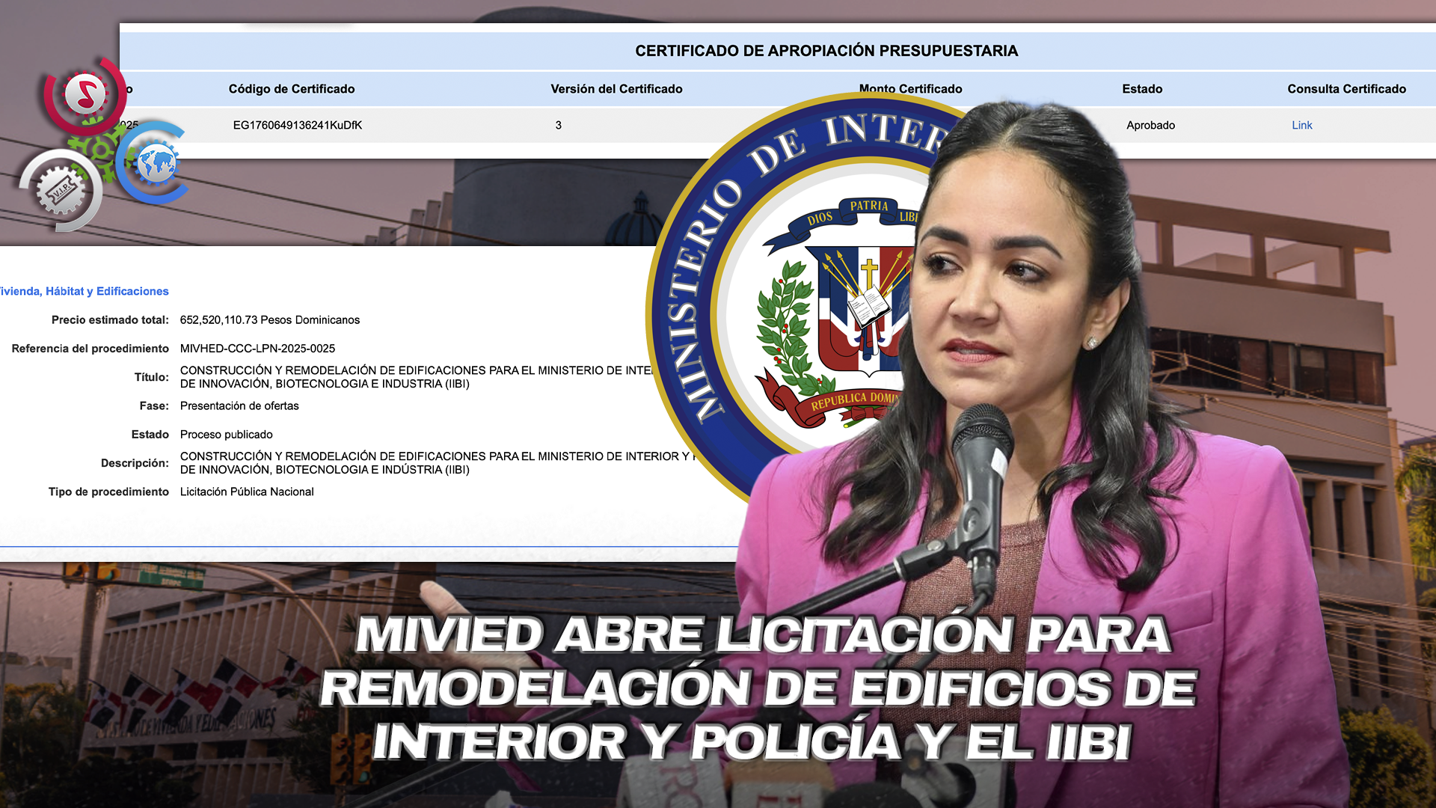Image resolution: width=1436 pixels, height=808 pixels.
Task: Click the gray VIP ticket gear icon
Action: click(61, 191)
